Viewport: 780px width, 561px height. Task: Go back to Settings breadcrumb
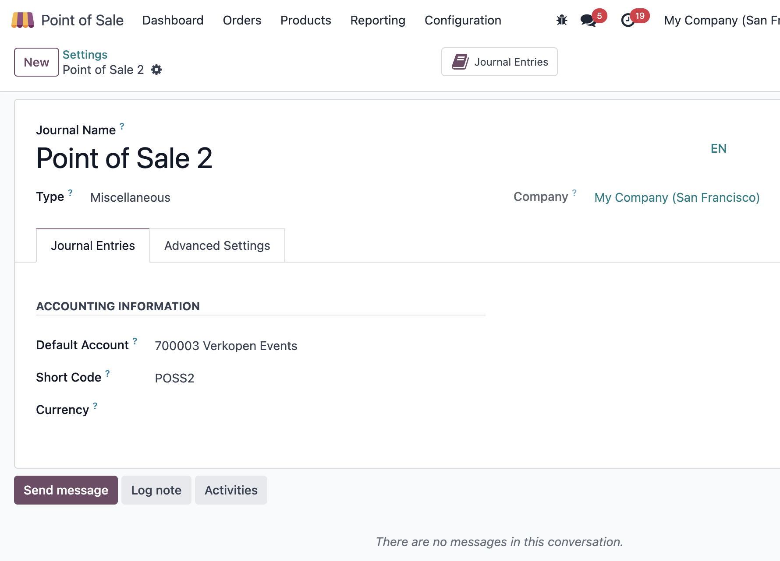tap(85, 55)
